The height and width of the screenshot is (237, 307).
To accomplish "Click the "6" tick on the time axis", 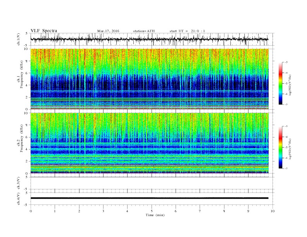I will pyautogui.click(x=176, y=211).
